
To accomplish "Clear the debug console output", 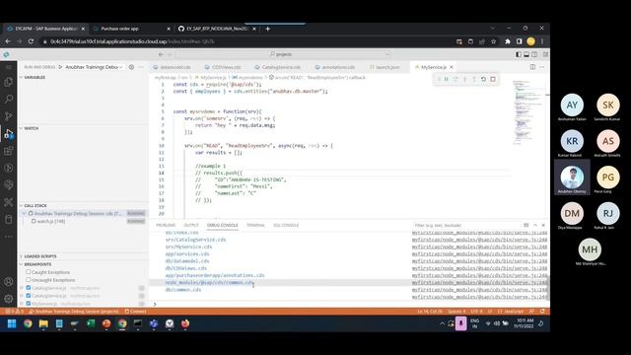I will point(526,226).
